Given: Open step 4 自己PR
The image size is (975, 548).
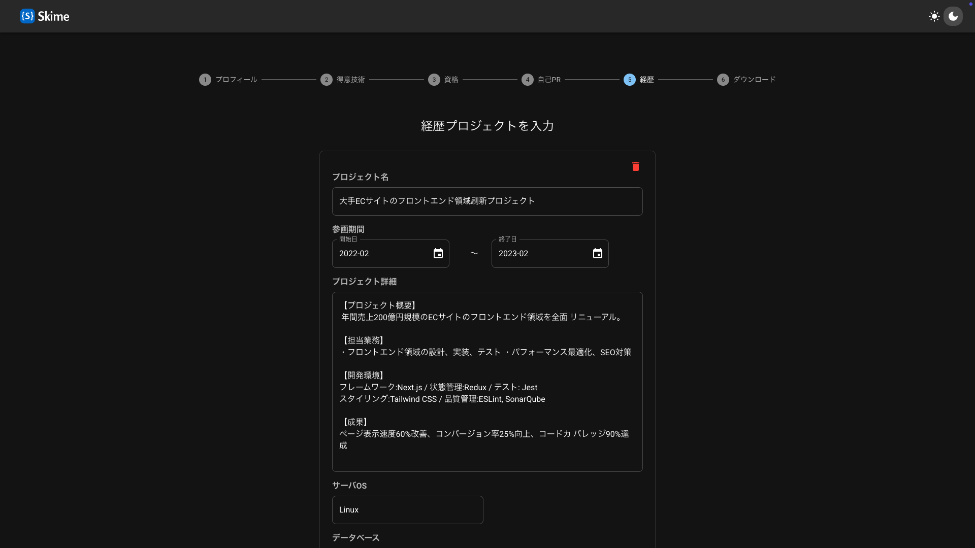Looking at the screenshot, I should click(x=549, y=80).
